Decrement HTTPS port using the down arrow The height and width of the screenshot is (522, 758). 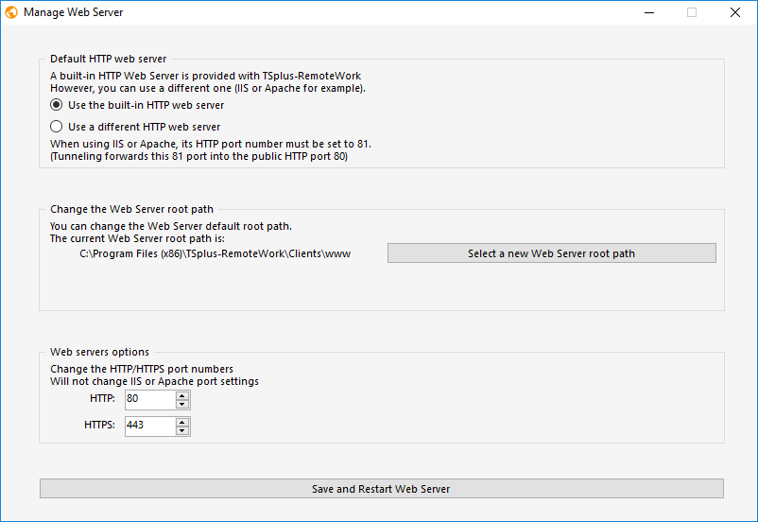click(x=181, y=431)
